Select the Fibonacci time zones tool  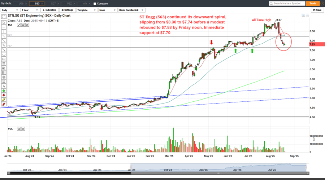click(4, 73)
